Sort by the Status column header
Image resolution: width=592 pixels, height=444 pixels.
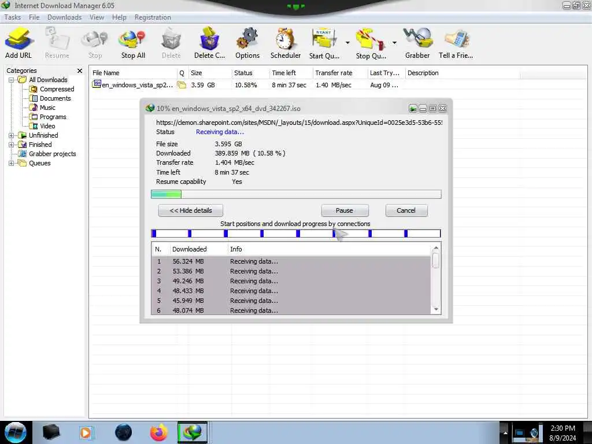250,73
